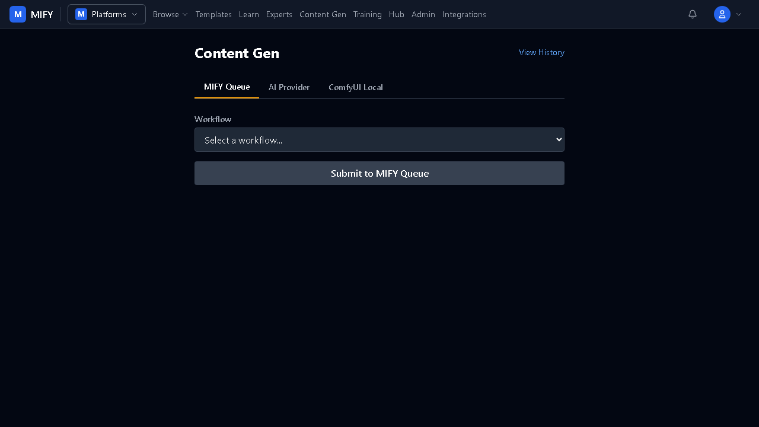Switch to the ComfyUI Local tab
The height and width of the screenshot is (427, 759).
(356, 87)
